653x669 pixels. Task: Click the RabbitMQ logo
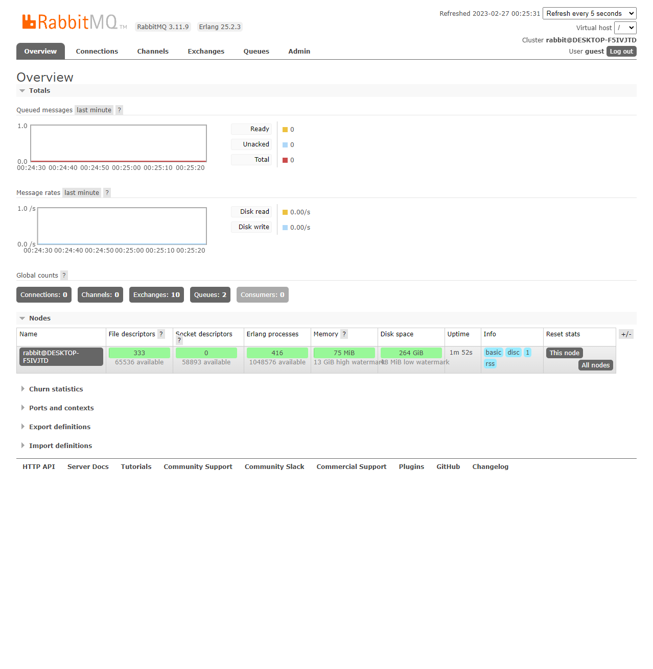tap(70, 22)
